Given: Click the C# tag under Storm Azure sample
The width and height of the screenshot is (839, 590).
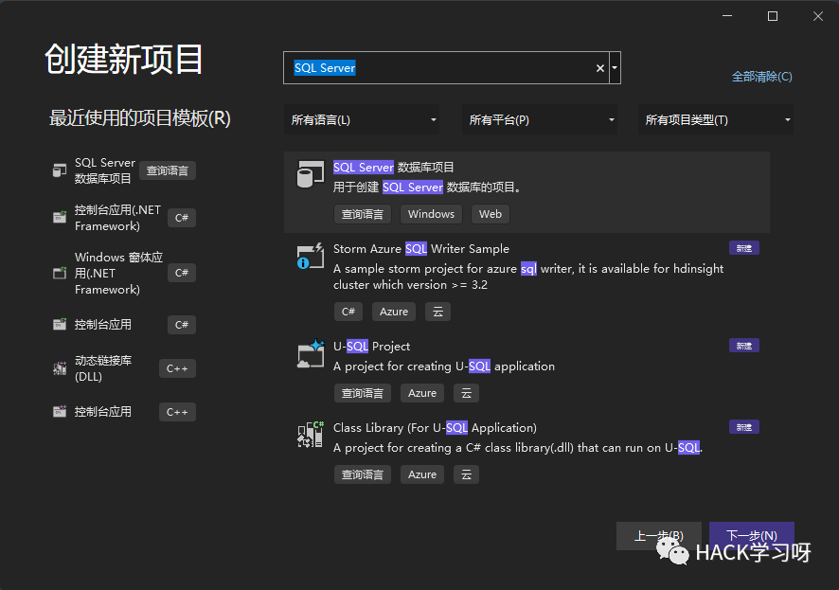Looking at the screenshot, I should [348, 312].
